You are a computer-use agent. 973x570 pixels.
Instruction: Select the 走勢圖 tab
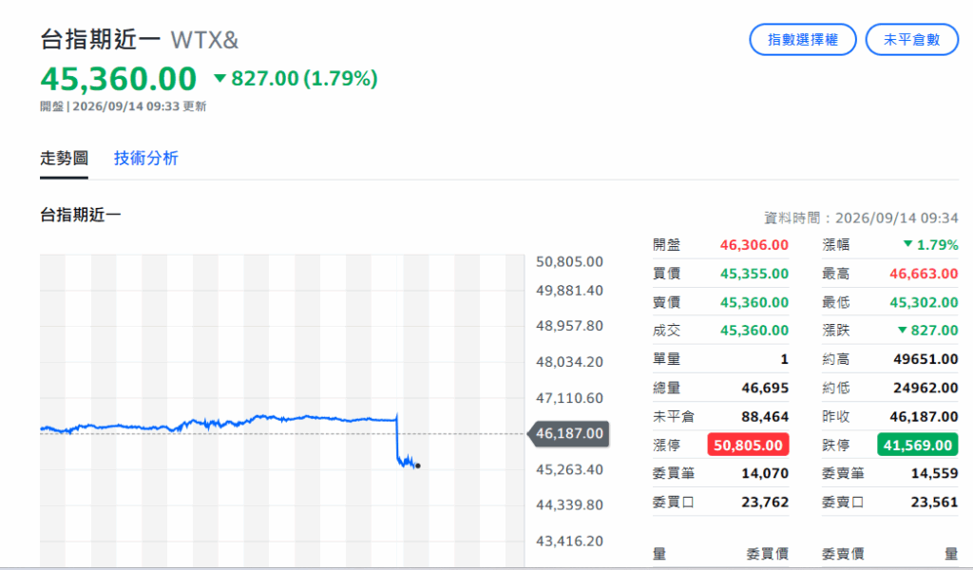coord(64,158)
